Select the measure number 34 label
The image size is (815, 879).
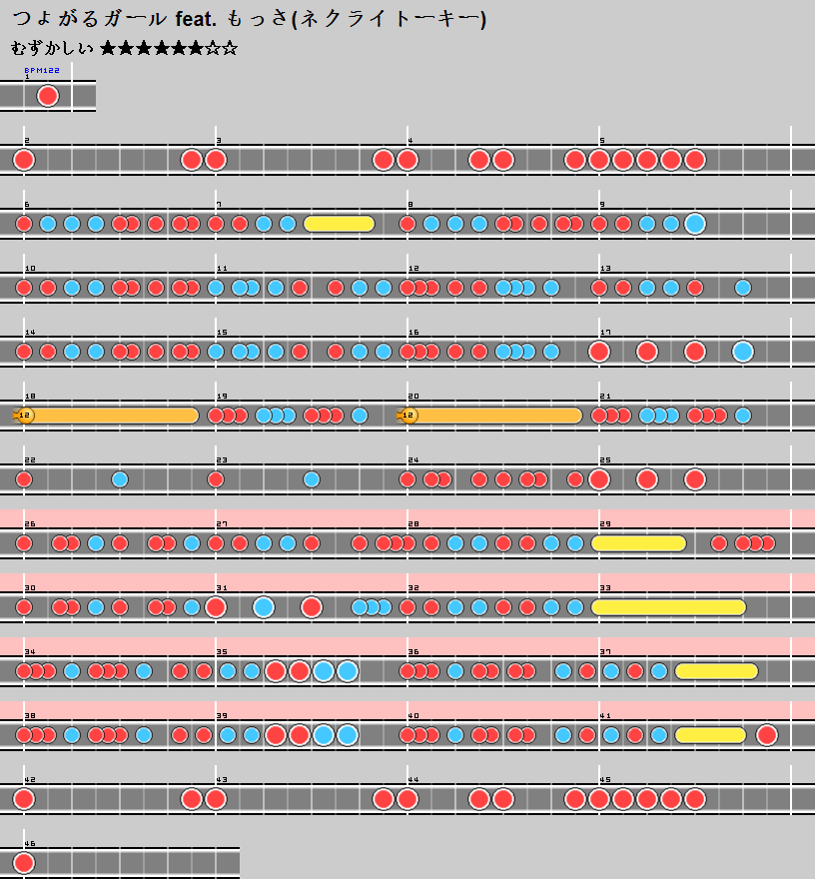[x=30, y=652]
